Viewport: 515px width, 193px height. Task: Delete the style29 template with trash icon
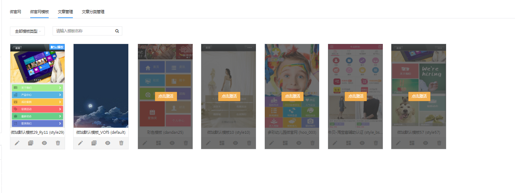(58, 143)
